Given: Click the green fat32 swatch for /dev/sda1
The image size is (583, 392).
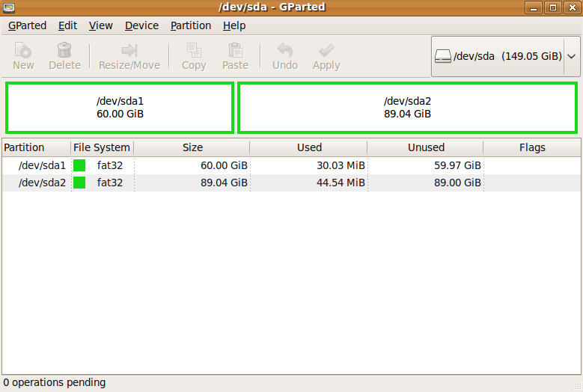Looking at the screenshot, I should tap(79, 165).
